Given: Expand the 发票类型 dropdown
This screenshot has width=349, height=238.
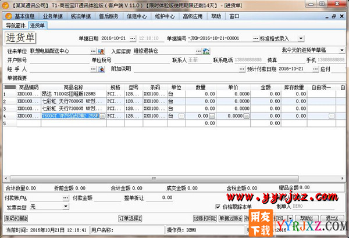Looking at the screenshot, I should (x=66, y=207).
